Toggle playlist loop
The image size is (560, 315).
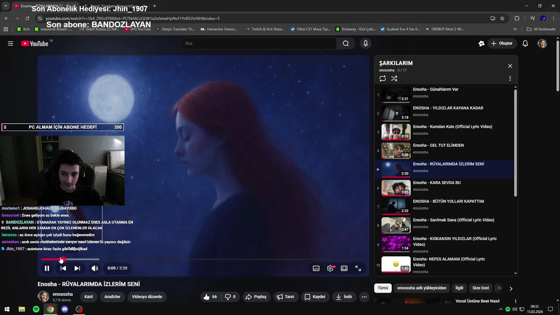click(383, 78)
